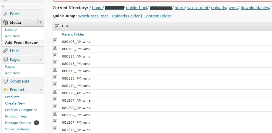Go to Parent Folder

pyautogui.click(x=73, y=34)
